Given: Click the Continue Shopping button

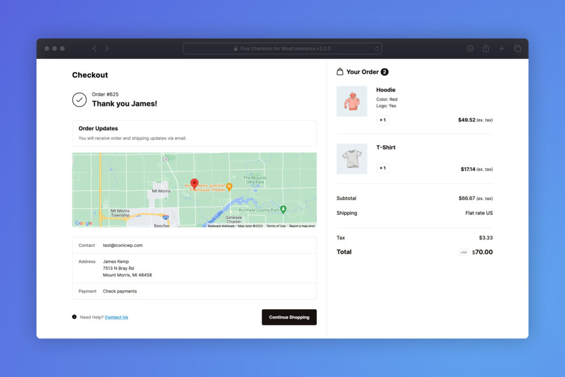Looking at the screenshot, I should point(289,317).
